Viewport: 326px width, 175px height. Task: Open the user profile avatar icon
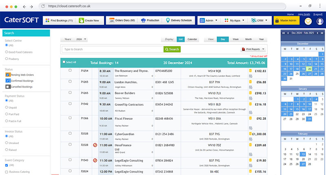pos(320,21)
